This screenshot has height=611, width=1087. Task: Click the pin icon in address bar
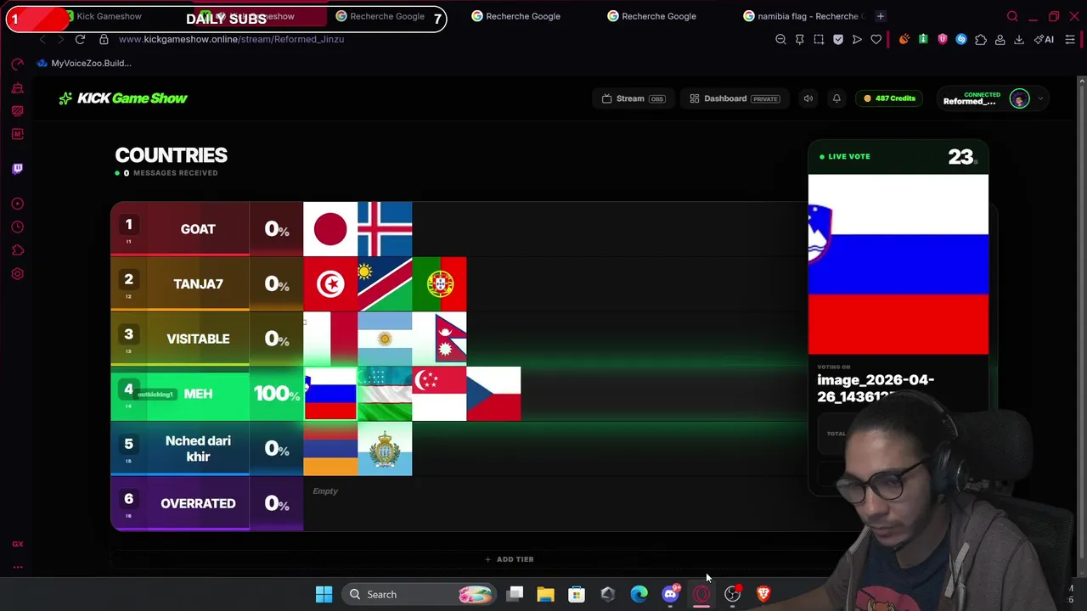click(799, 39)
